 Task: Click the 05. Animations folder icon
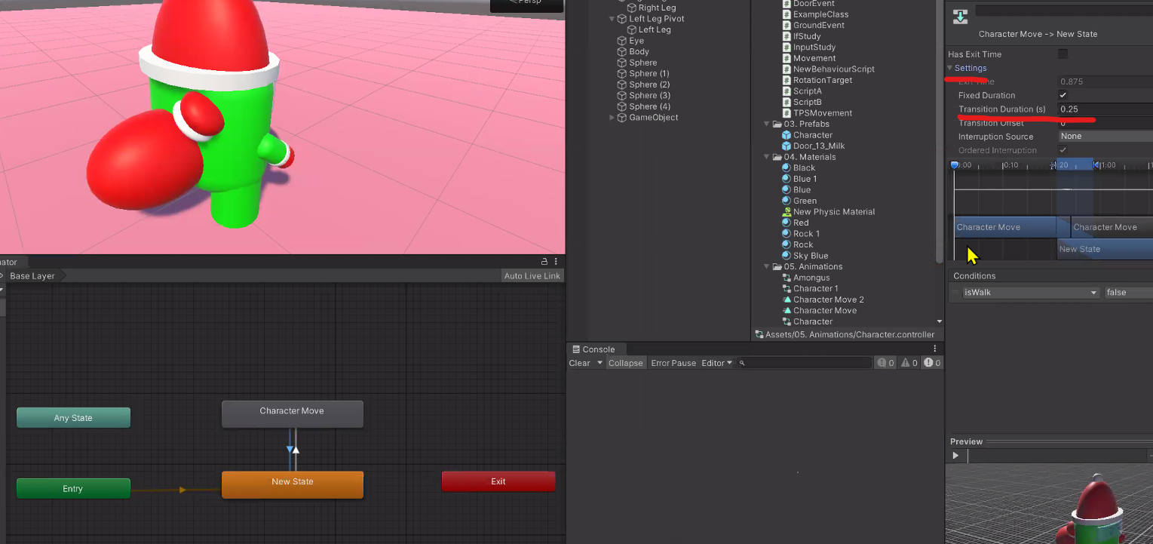pyautogui.click(x=777, y=267)
